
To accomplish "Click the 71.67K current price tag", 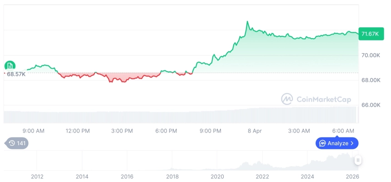I will (370, 34).
